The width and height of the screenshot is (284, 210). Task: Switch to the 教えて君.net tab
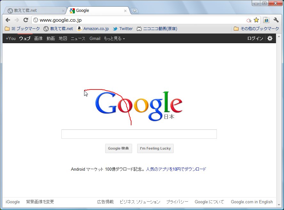click(x=35, y=11)
